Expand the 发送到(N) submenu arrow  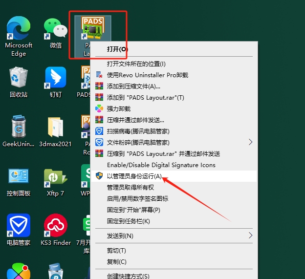251,236
